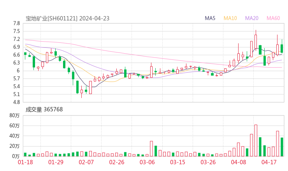288x171 pixels.
Task: Click the 7.2 price axis value
Action: tap(16, 39)
